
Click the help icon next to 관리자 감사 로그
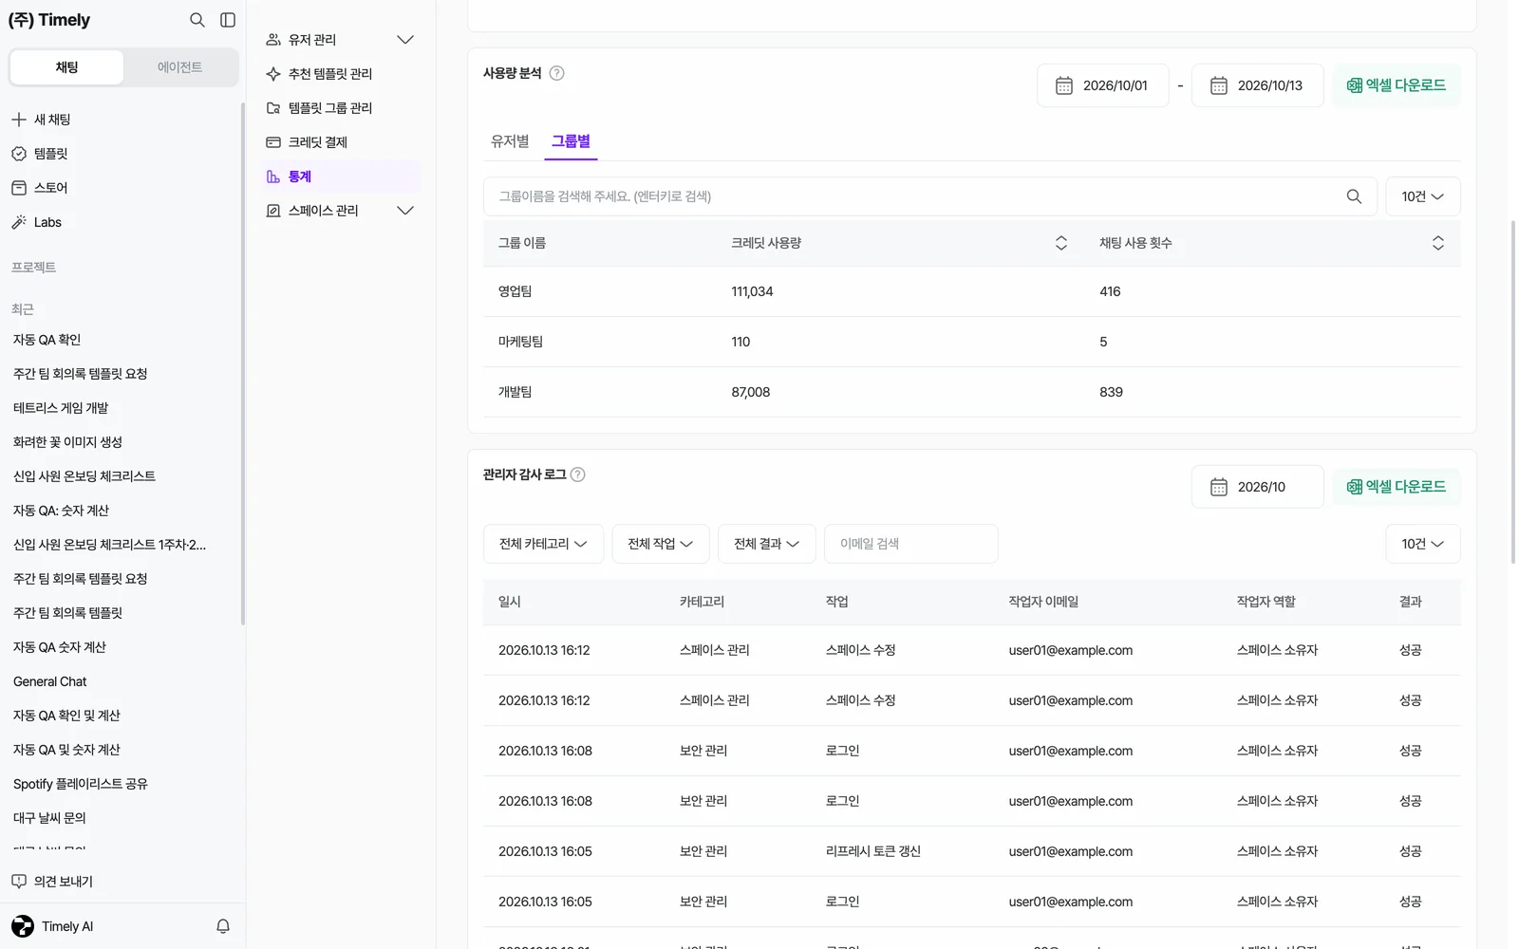577,474
